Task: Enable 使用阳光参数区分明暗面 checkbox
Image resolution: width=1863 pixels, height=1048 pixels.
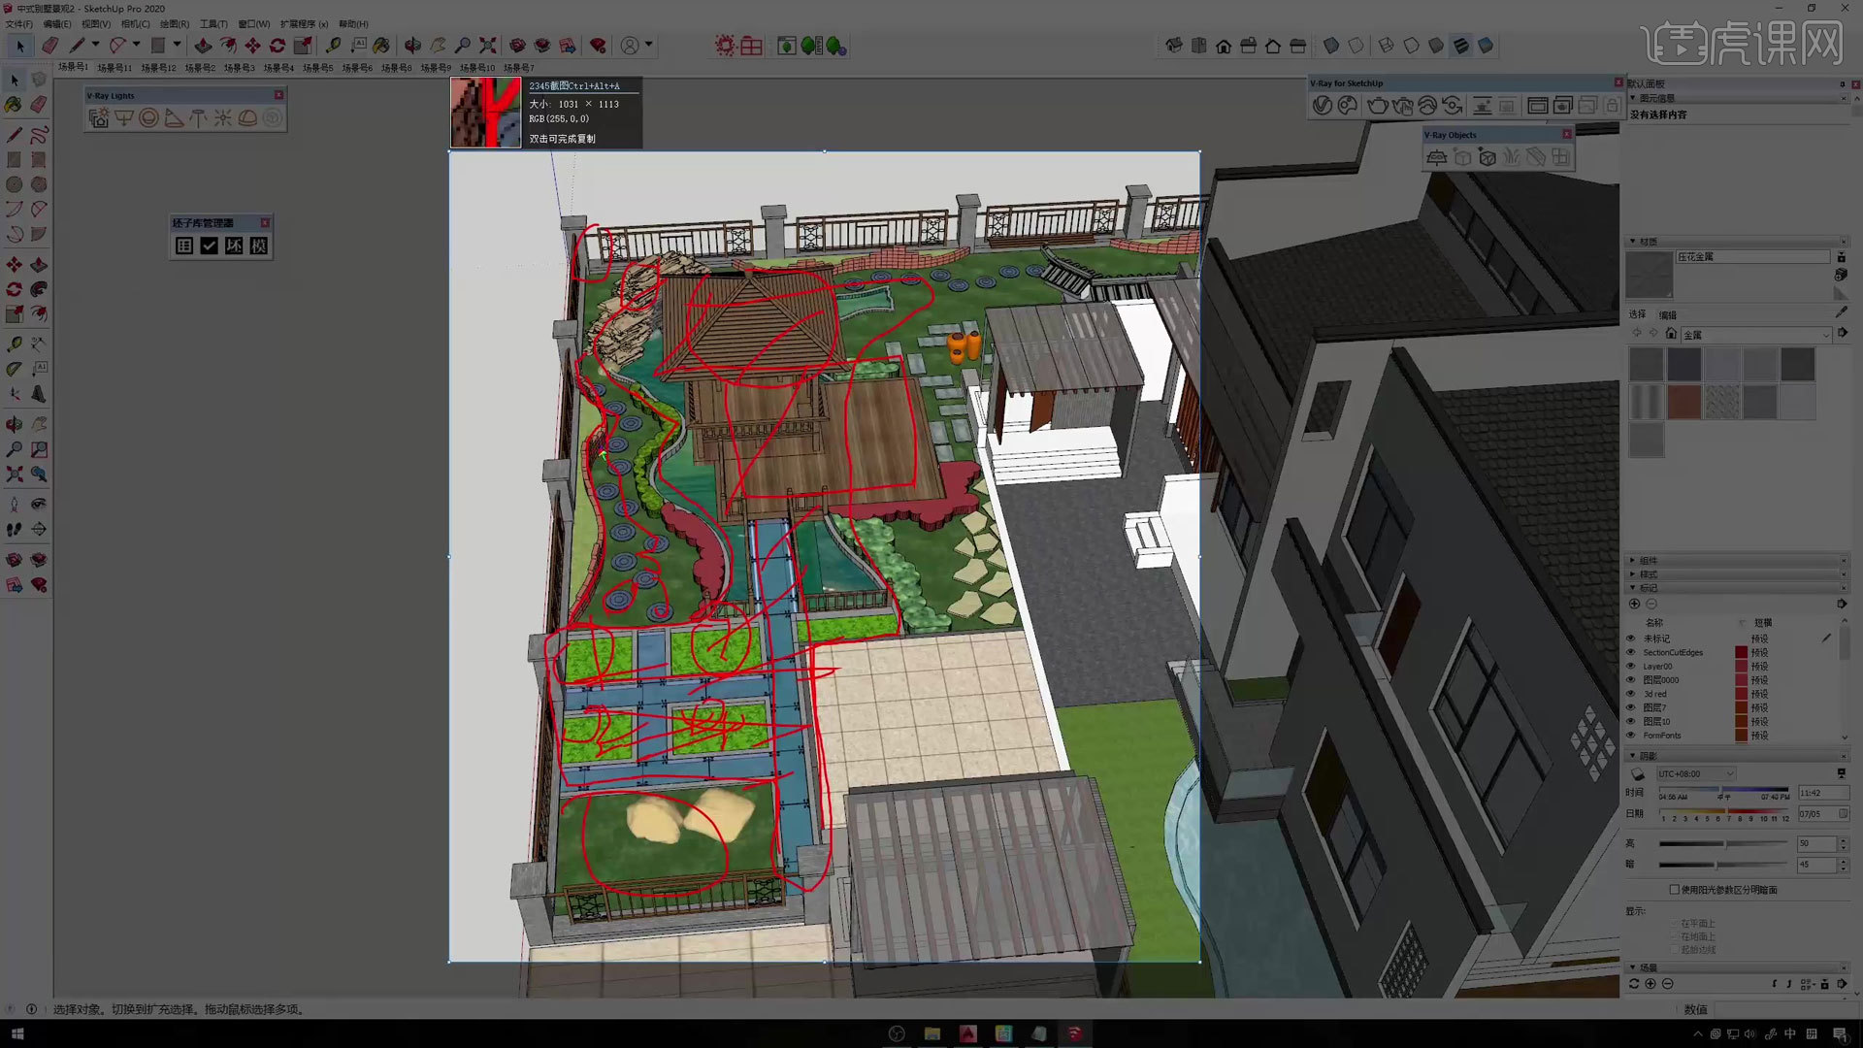Action: pos(1674,890)
